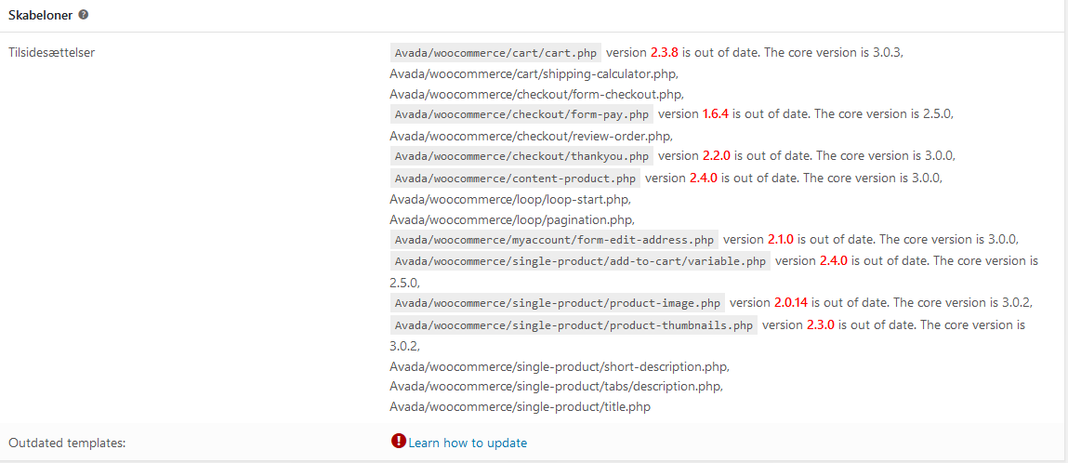The width and height of the screenshot is (1068, 463).
Task: Select the content-product.php template path
Action: (515, 179)
